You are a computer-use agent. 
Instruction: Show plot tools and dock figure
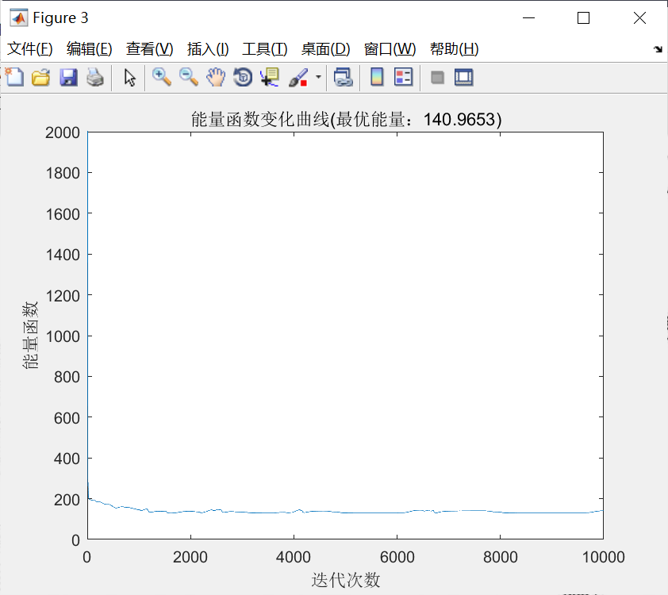[x=464, y=77]
